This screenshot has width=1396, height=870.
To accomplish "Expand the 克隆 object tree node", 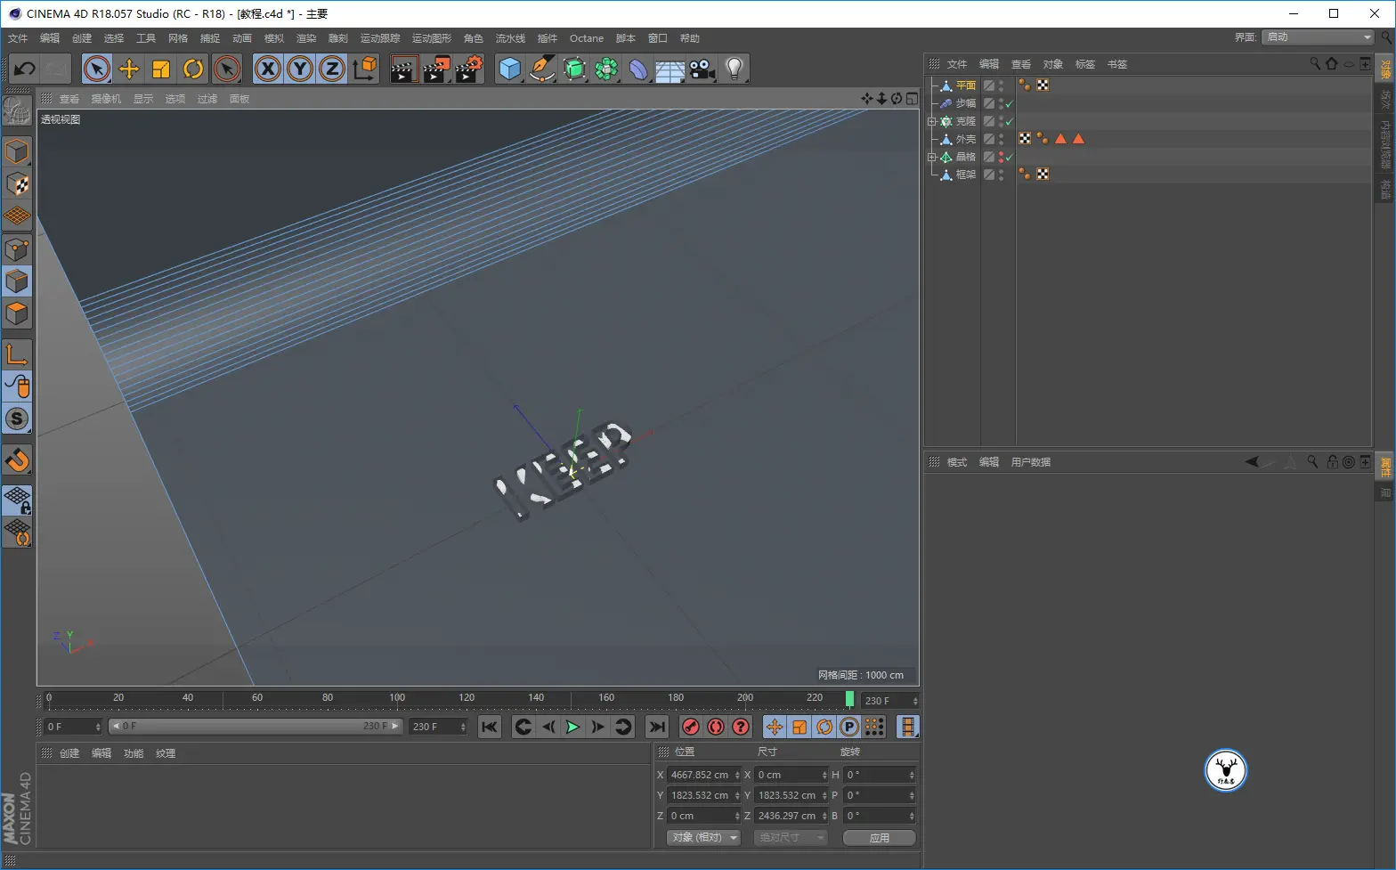I will pyautogui.click(x=932, y=121).
